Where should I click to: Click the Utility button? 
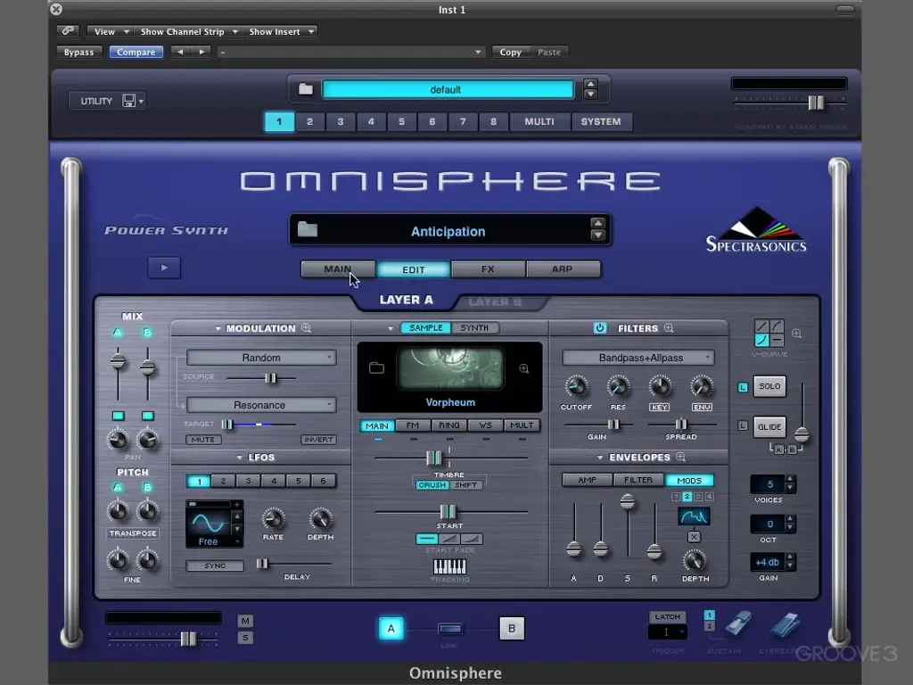(96, 101)
